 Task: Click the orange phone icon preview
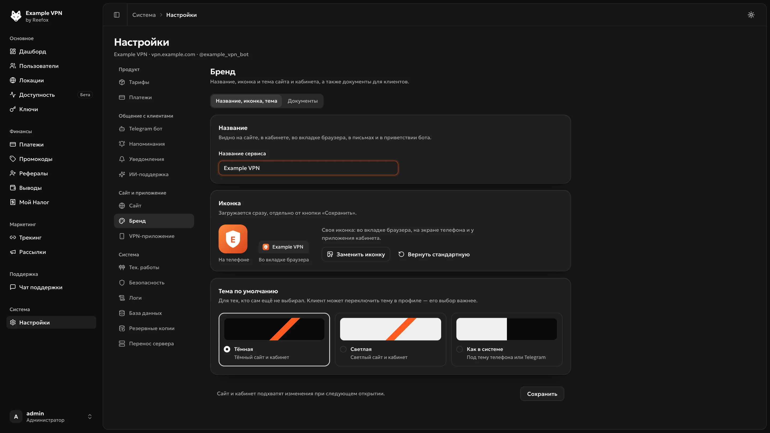click(233, 239)
